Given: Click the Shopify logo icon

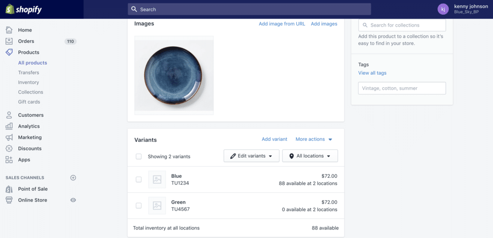Looking at the screenshot, I should (x=9, y=9).
